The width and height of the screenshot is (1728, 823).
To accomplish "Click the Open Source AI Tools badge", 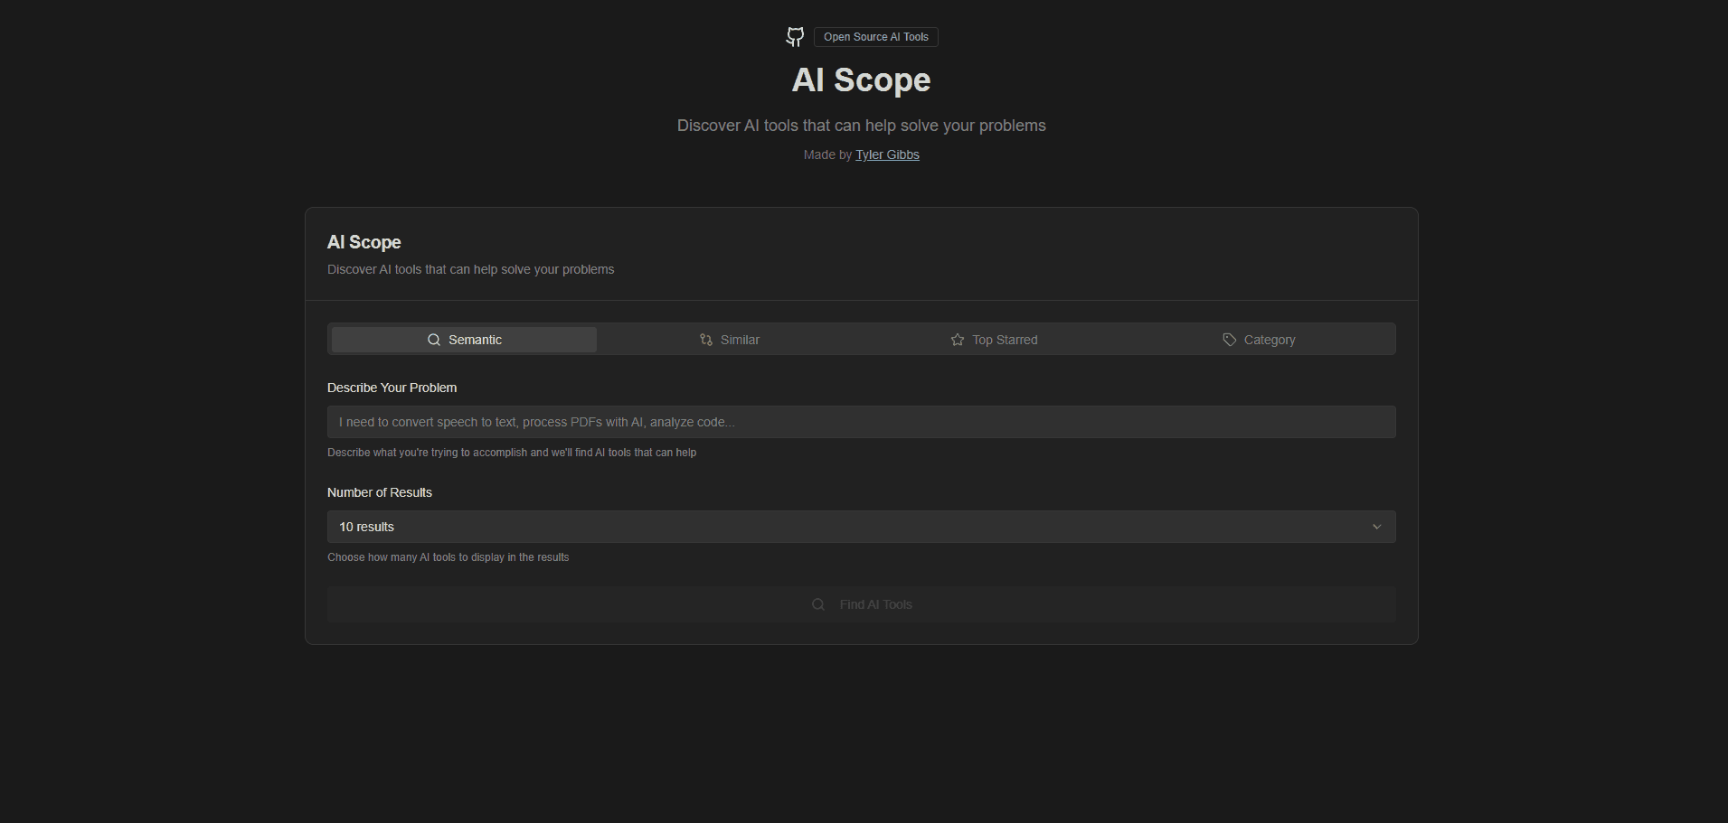I will tap(874, 36).
